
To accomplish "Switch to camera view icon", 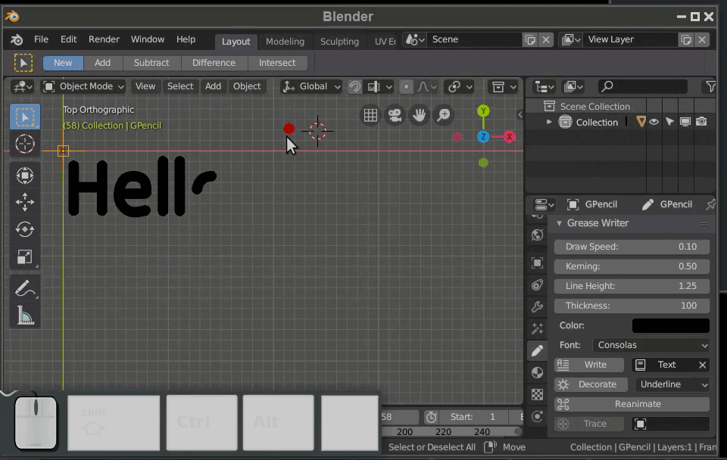I will click(395, 115).
